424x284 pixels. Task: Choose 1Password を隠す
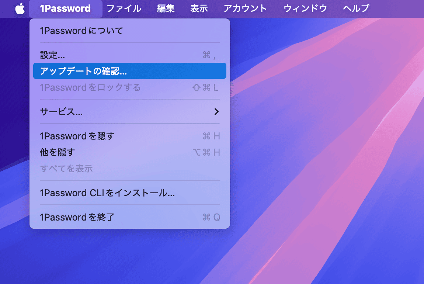[x=130, y=136]
